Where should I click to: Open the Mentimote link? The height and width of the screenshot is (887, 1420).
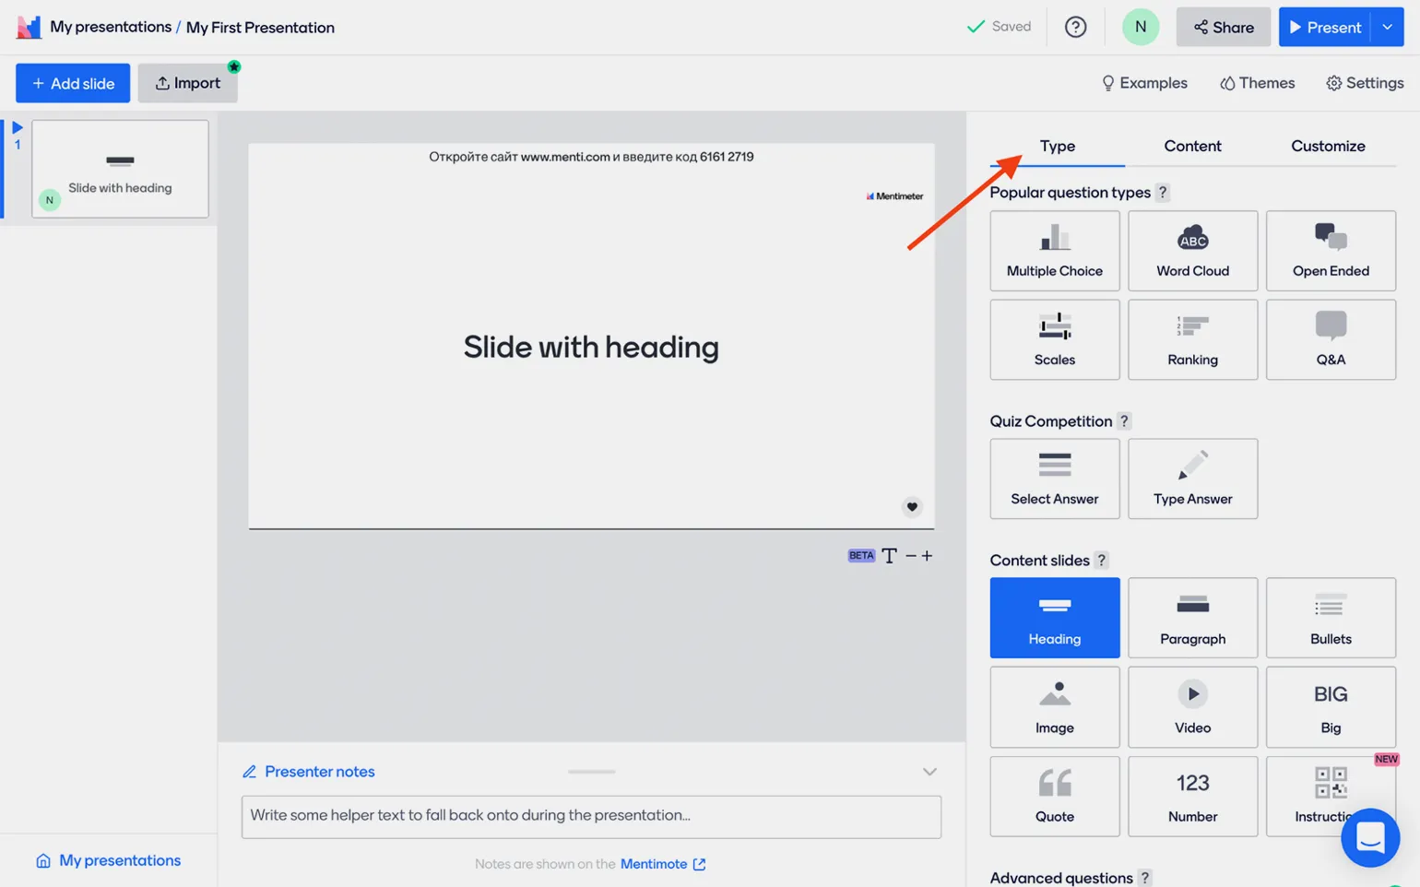[662, 864]
